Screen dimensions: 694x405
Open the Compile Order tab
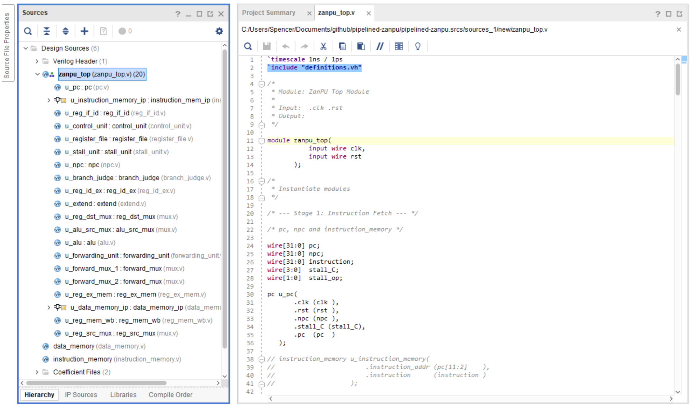click(170, 395)
